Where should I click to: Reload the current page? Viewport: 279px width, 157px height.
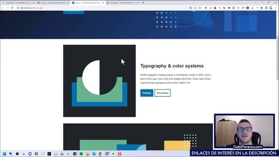coord(12,8)
